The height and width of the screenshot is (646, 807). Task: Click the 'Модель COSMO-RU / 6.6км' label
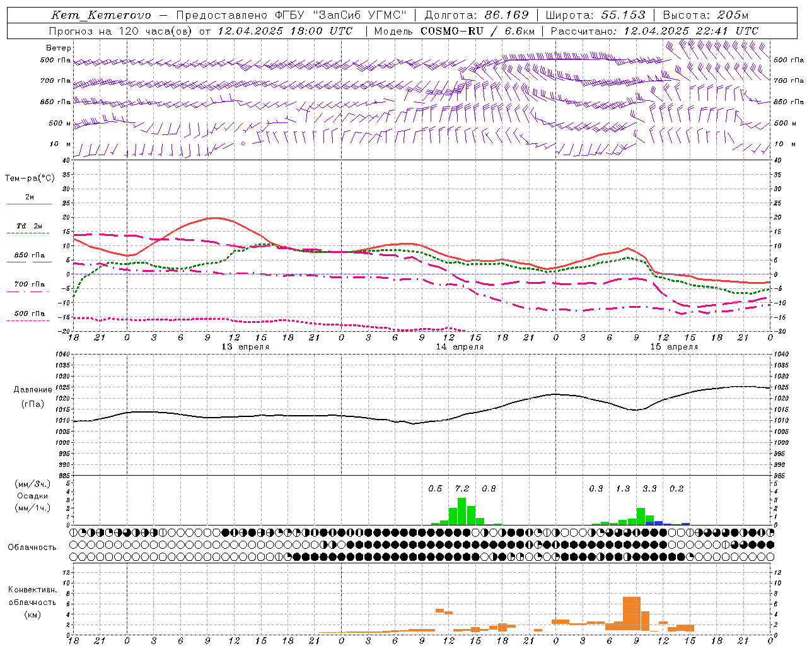click(x=455, y=31)
